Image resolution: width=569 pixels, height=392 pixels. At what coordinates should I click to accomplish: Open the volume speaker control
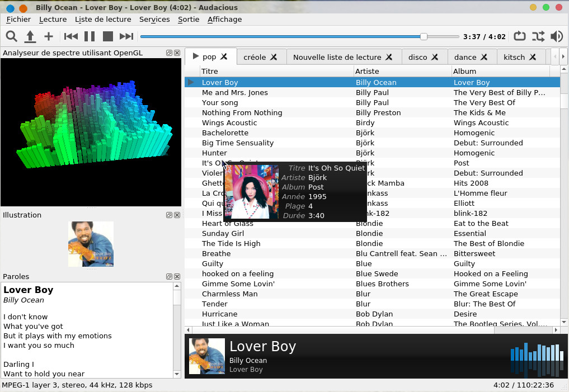[x=556, y=37]
